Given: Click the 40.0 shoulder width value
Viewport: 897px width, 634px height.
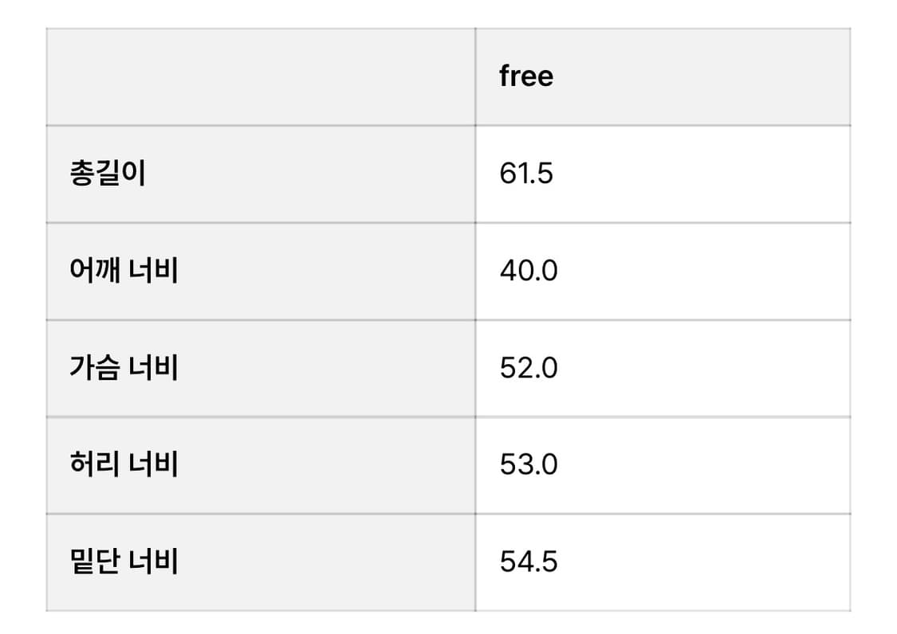Looking at the screenshot, I should coord(529,271).
